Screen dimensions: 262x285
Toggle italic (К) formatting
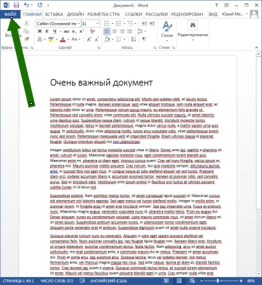(x=47, y=32)
